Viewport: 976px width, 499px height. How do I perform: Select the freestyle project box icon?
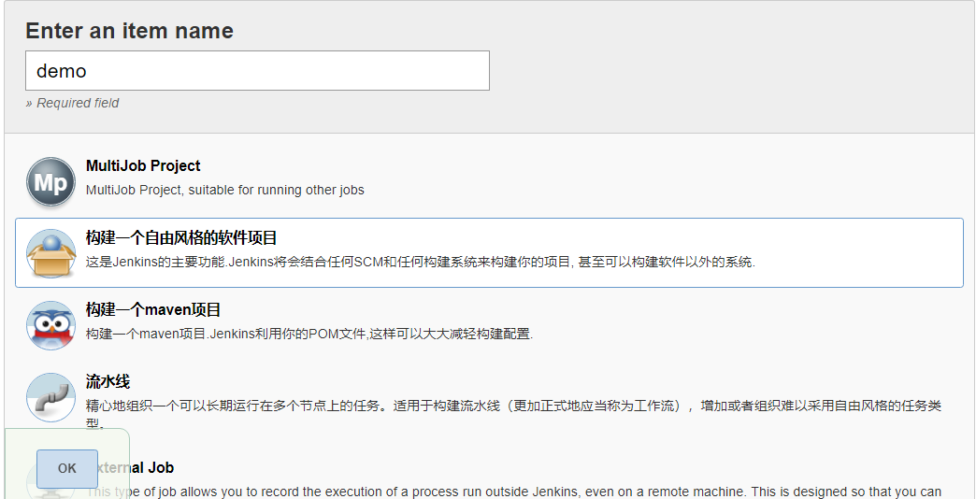[x=51, y=253]
